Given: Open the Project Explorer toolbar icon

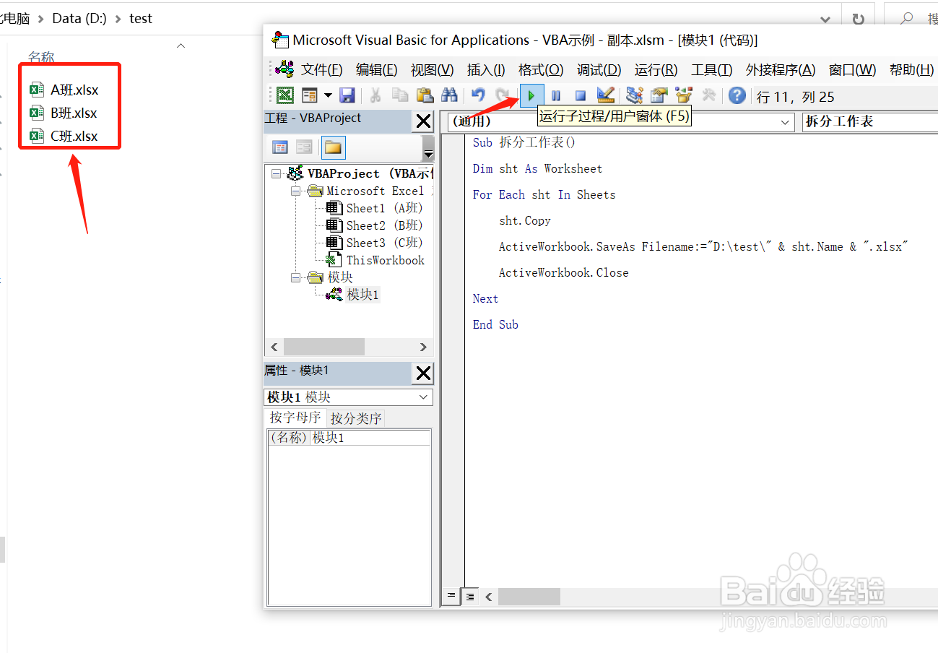Looking at the screenshot, I should [635, 95].
